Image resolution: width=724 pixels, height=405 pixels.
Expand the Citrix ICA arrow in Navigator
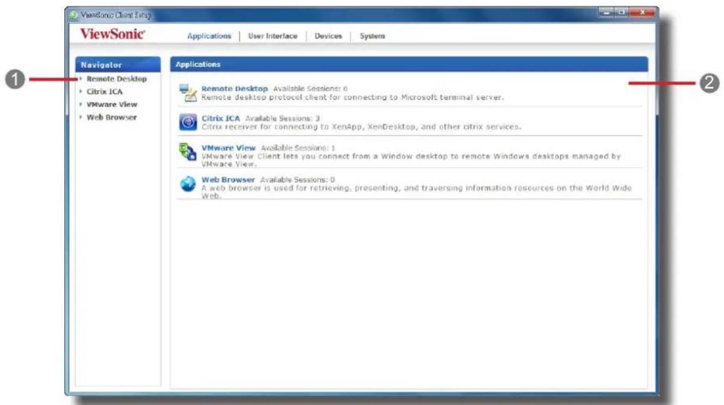click(x=80, y=92)
